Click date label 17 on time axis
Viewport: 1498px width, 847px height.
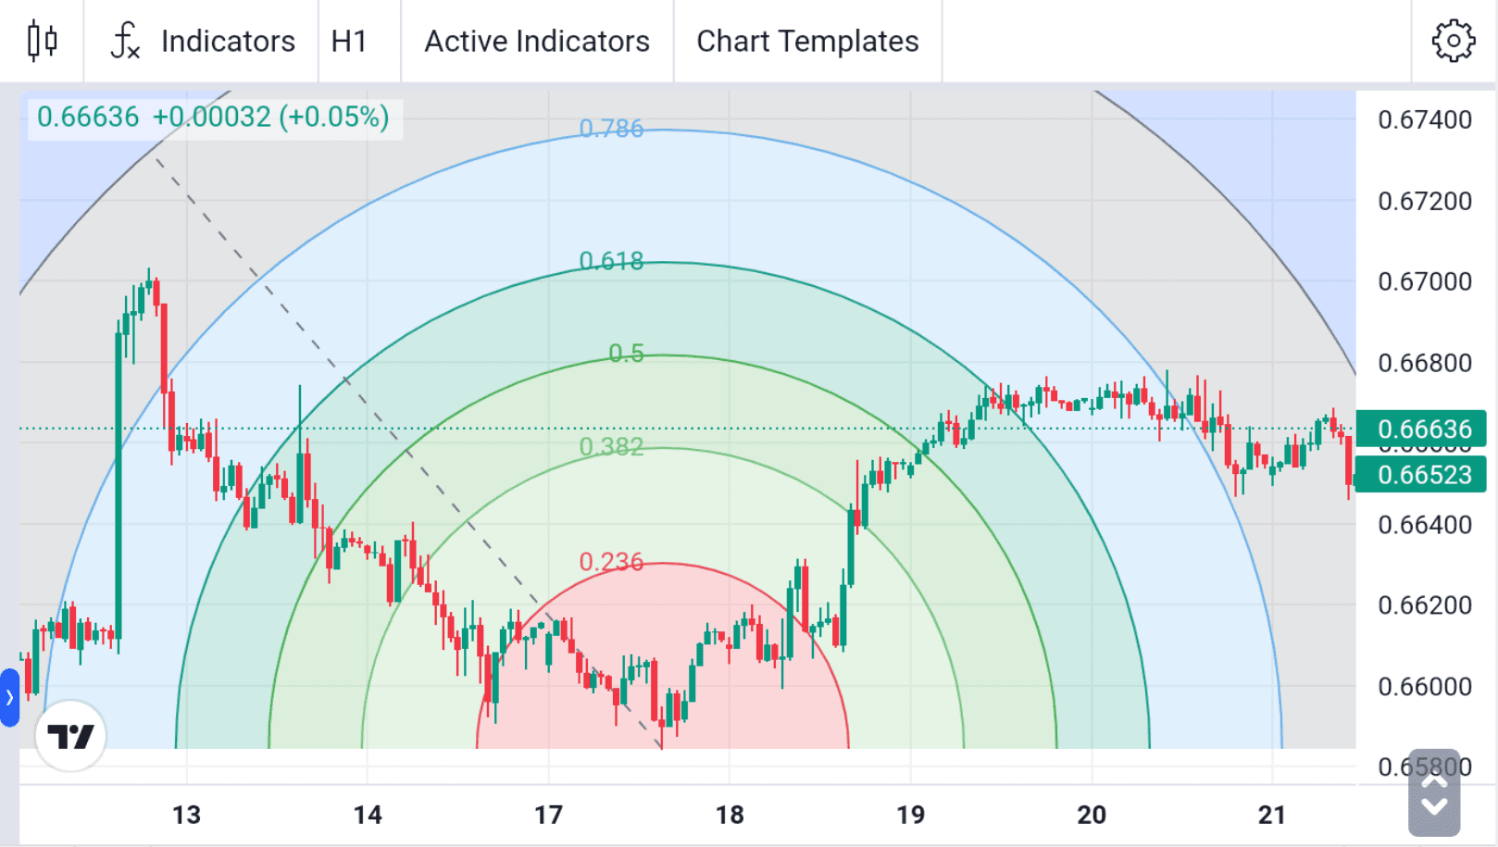point(548,815)
